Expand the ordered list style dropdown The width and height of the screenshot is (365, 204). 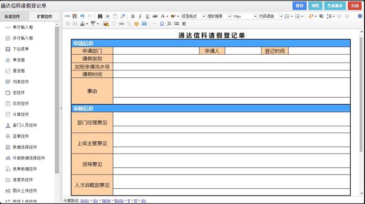(x=291, y=16)
